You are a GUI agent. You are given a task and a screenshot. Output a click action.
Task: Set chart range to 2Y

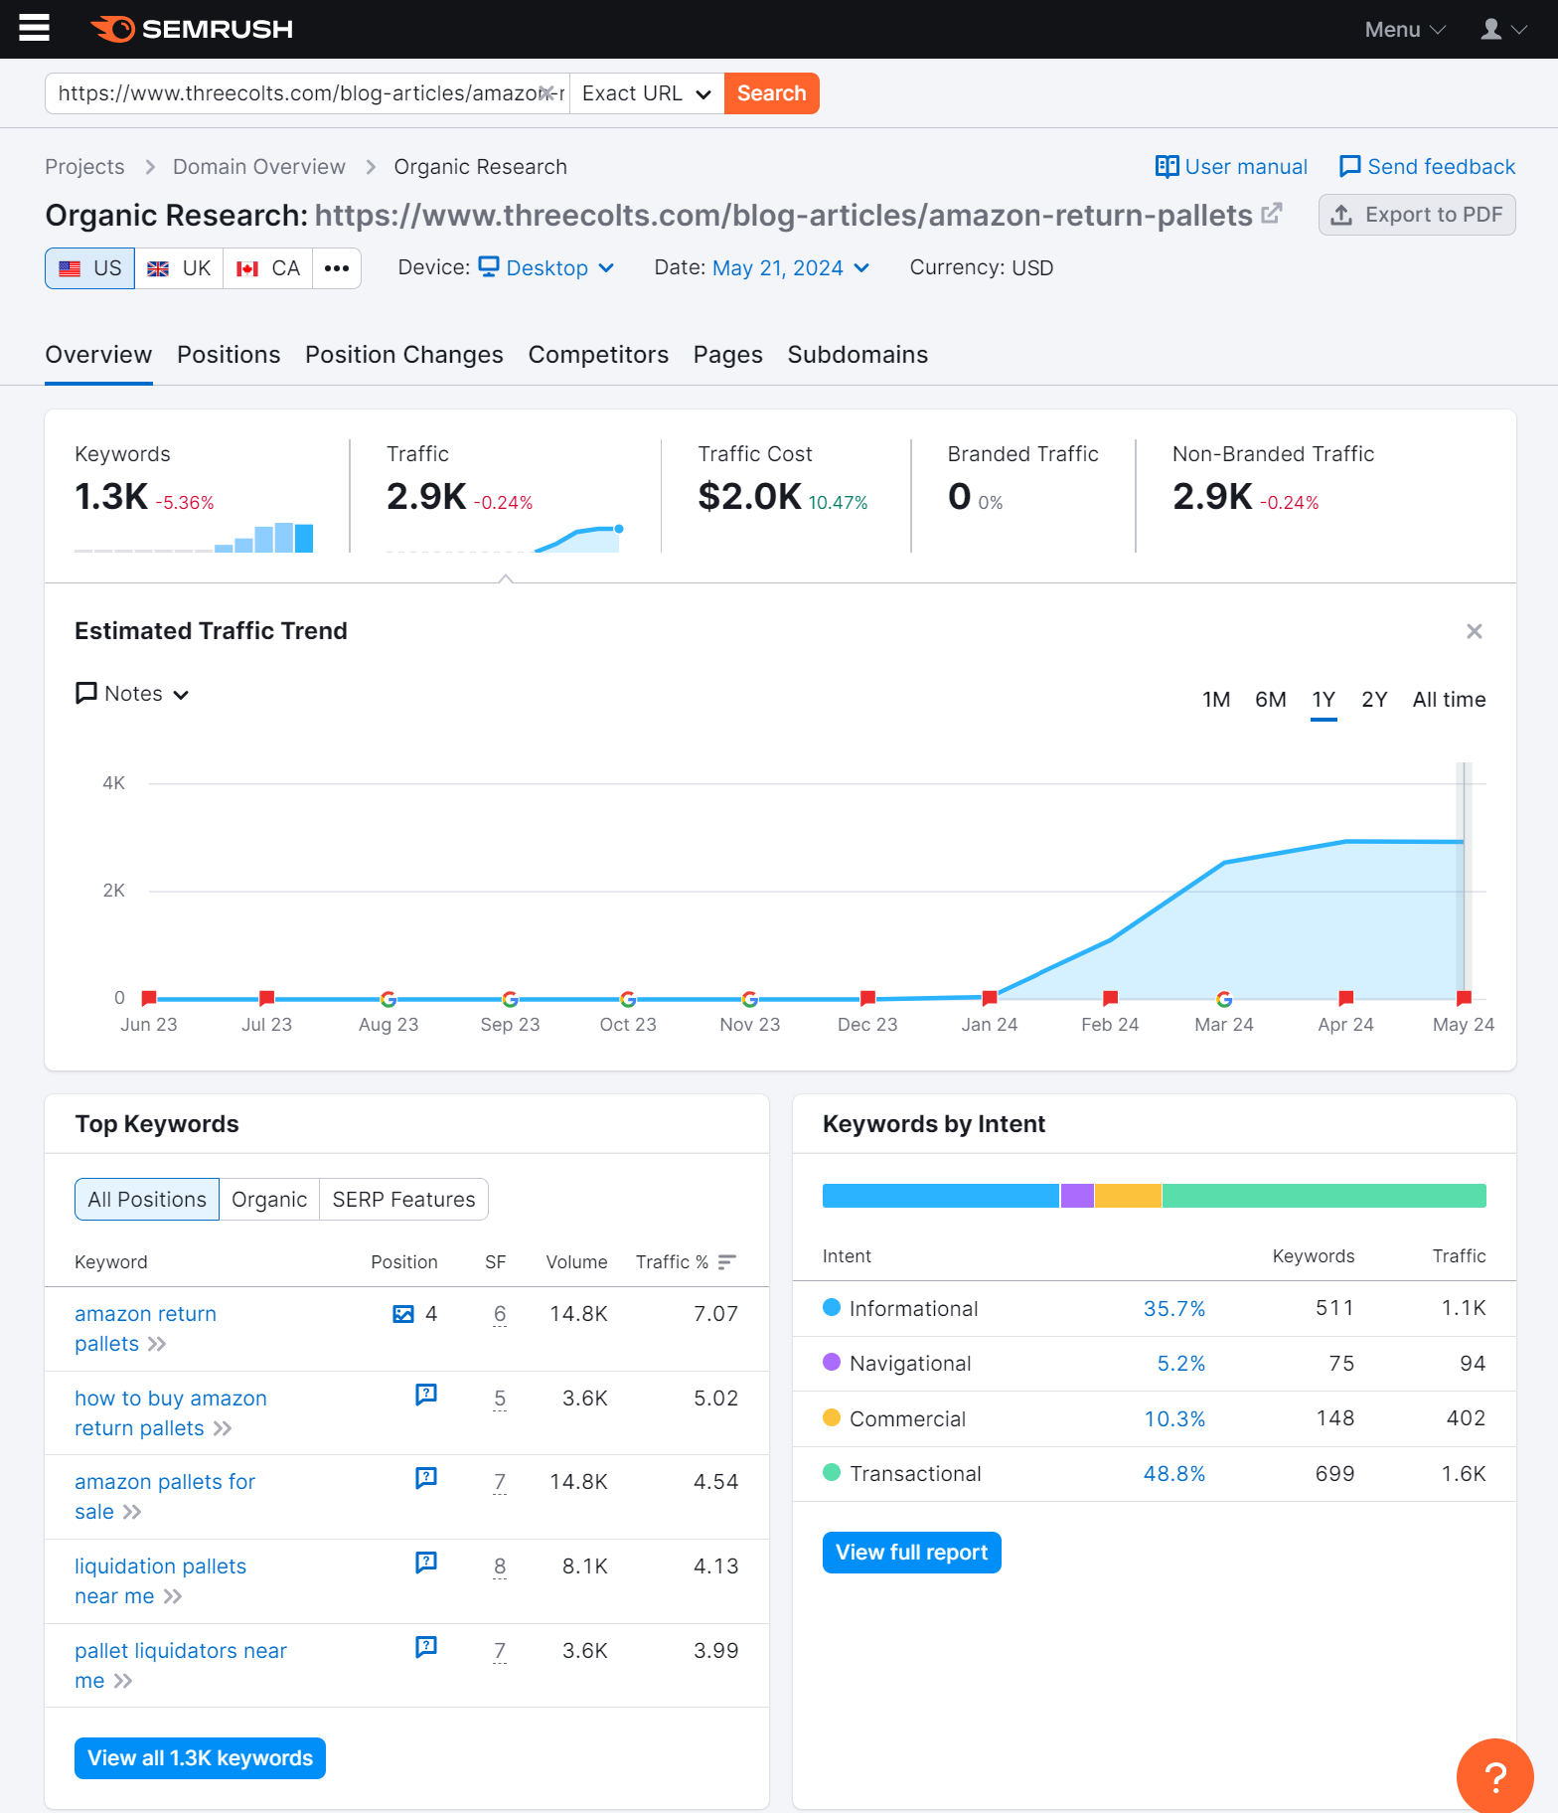point(1374,700)
